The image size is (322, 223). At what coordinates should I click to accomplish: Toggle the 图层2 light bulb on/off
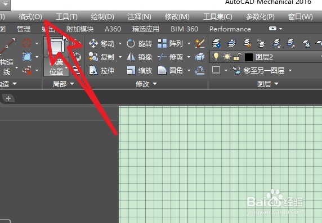click(x=216, y=57)
